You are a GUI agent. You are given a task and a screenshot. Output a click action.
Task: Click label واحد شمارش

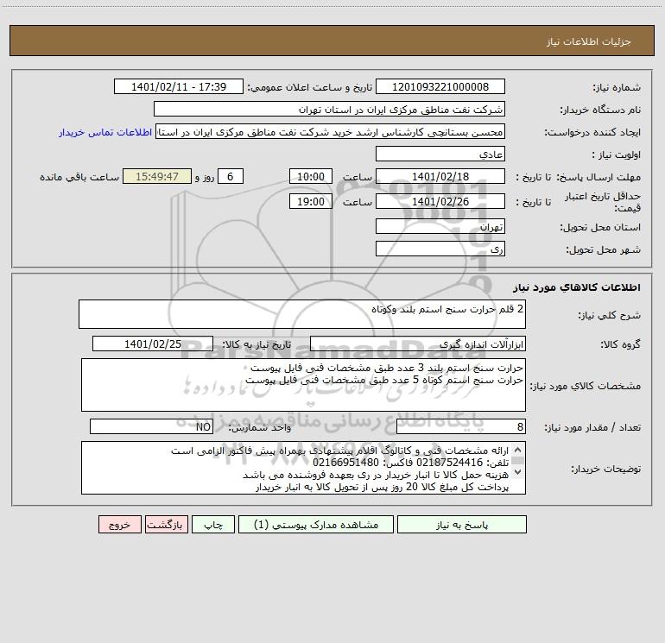pos(260,428)
